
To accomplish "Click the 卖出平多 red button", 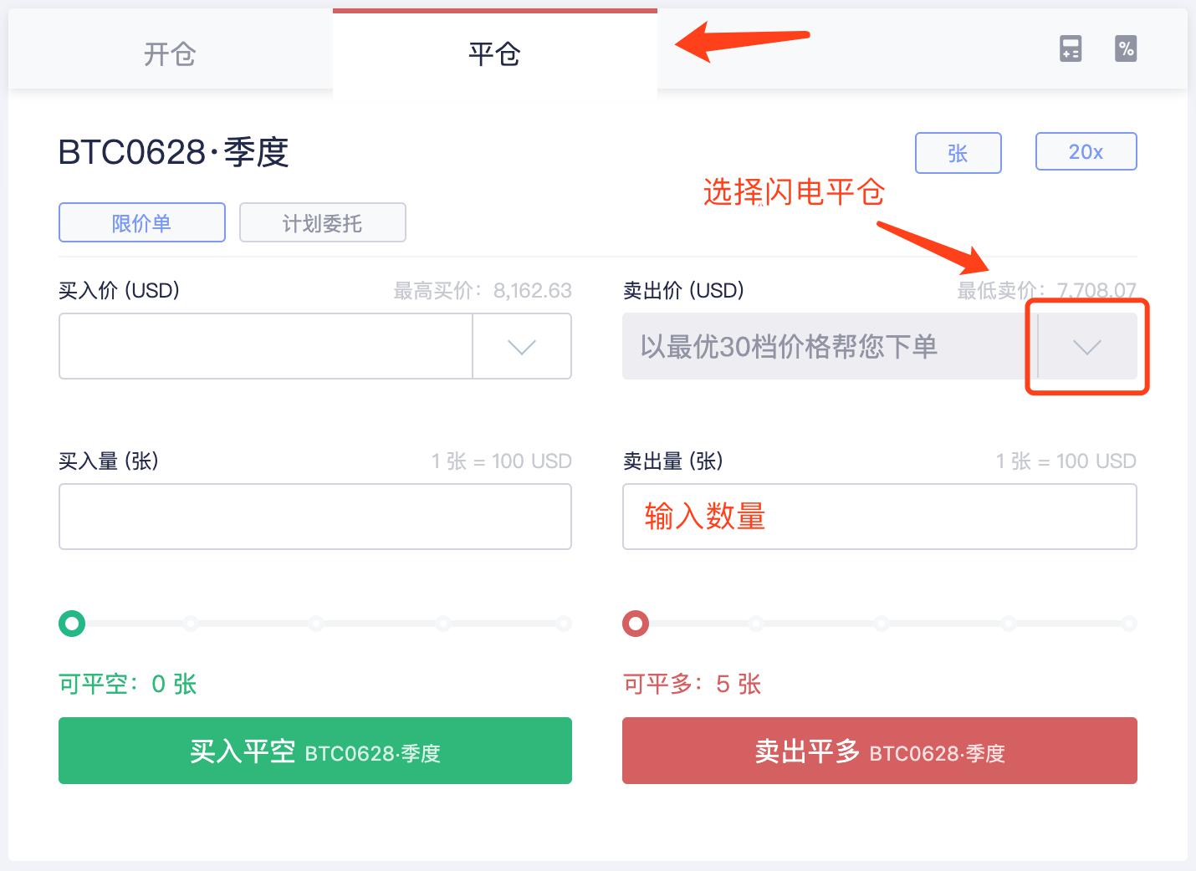I will coord(880,751).
